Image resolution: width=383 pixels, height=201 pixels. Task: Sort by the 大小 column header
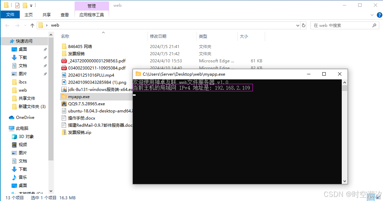coord(244,36)
